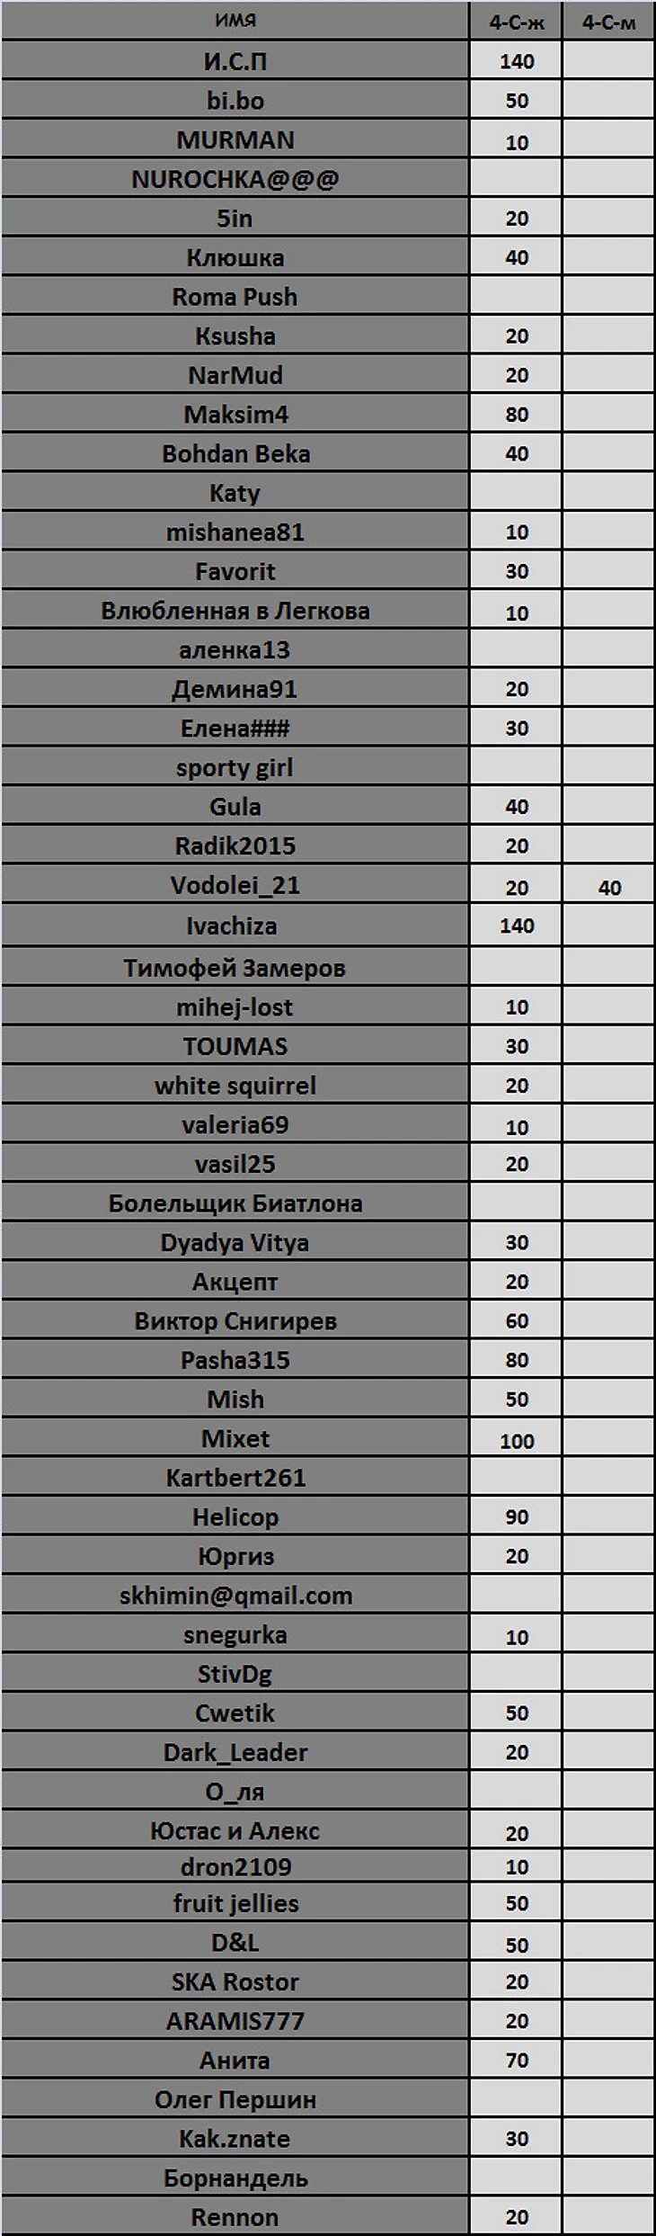The width and height of the screenshot is (656, 2236).
Task: Select the 'Виктор Снигирев' name cell
Action: 235,1320
